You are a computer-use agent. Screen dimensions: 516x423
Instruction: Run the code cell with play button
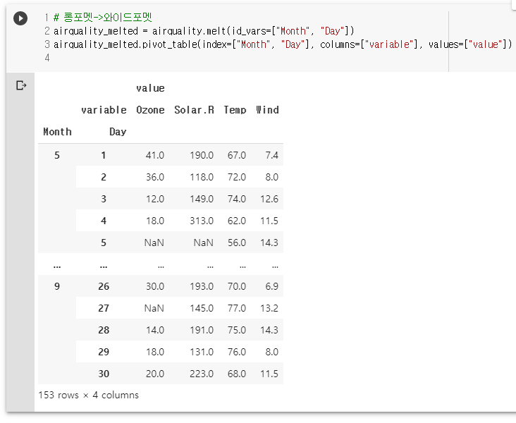tap(20, 18)
